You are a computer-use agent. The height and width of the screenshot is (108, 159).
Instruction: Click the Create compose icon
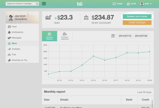[114, 4]
